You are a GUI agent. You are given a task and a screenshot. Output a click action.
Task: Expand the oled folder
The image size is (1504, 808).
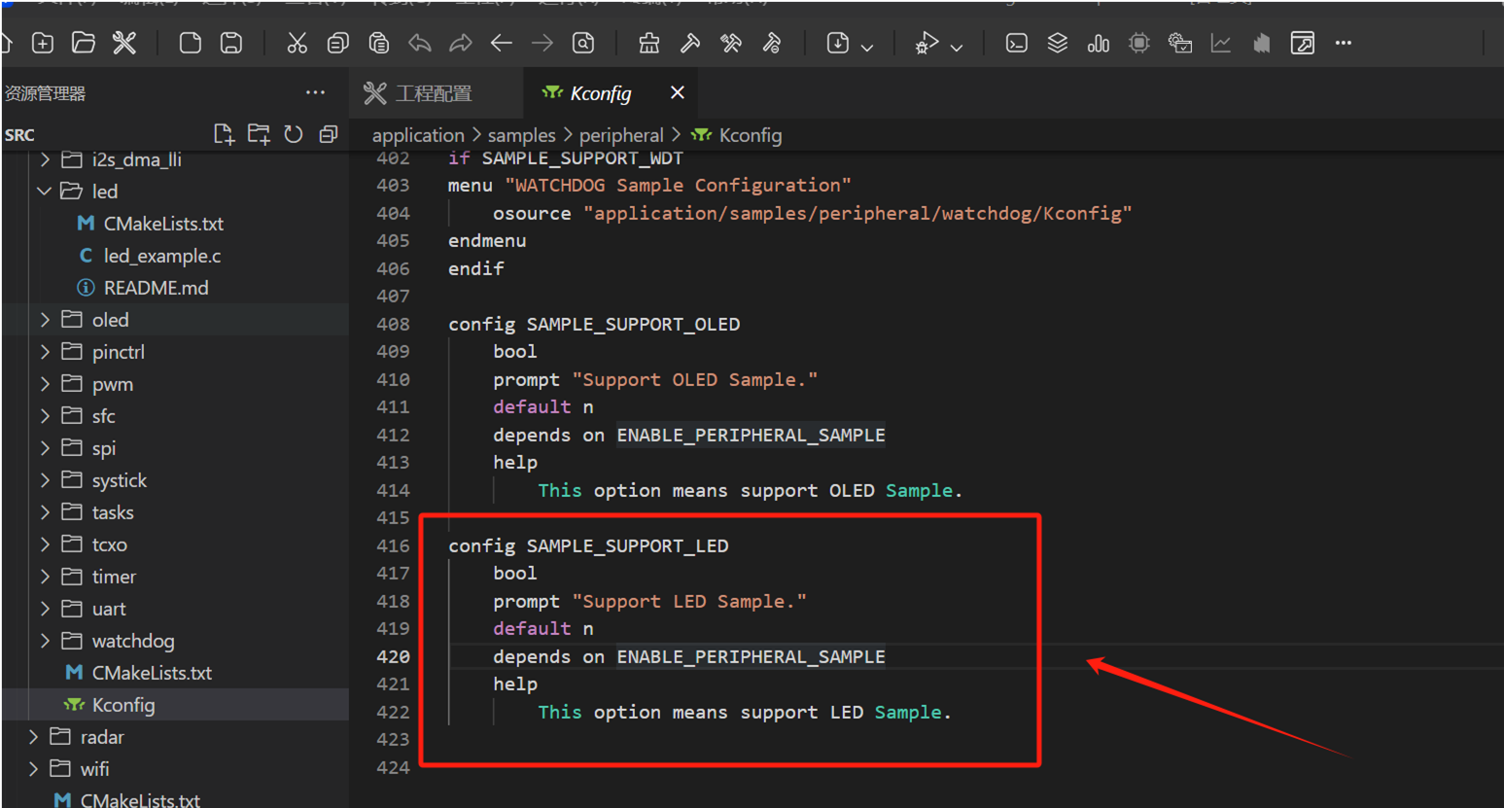tap(45, 320)
